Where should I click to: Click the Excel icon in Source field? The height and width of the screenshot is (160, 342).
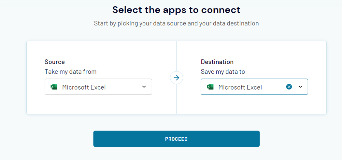54,87
